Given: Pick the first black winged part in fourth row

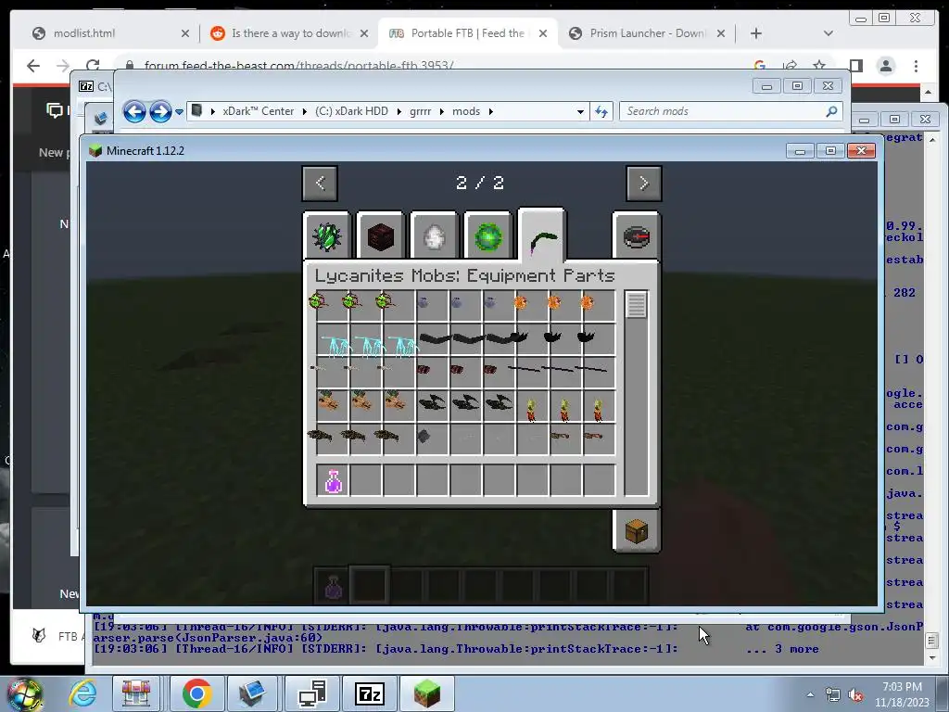Looking at the screenshot, I should pyautogui.click(x=432, y=402).
